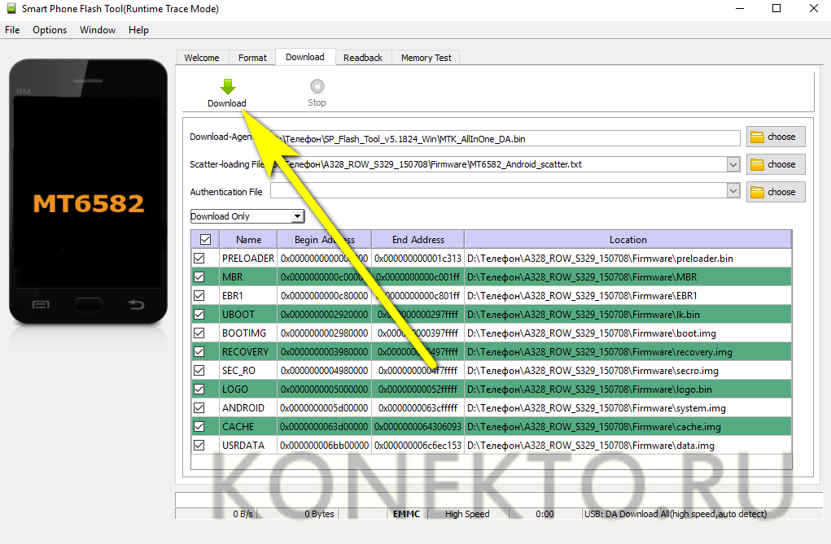Click the High Speed status bar entry
This screenshot has height=544, width=831.
(x=467, y=514)
